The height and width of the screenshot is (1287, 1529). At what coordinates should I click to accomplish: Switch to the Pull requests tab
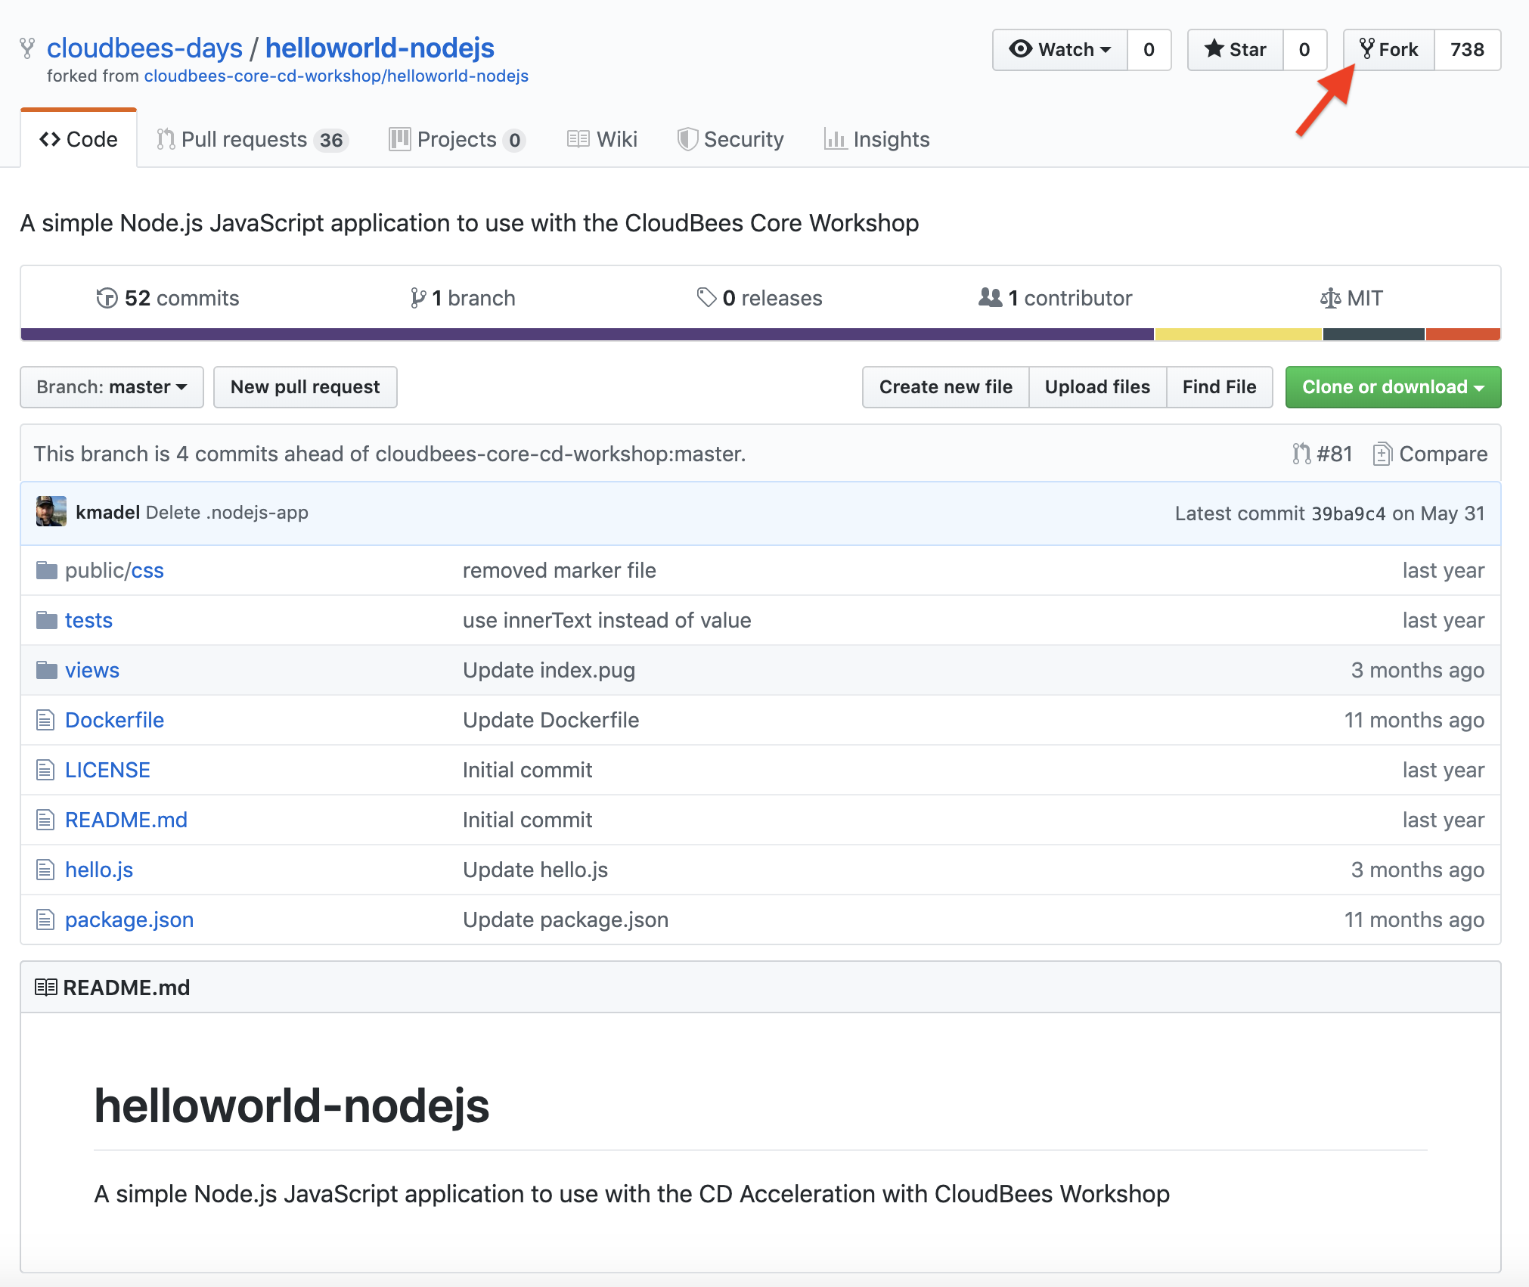(x=252, y=140)
